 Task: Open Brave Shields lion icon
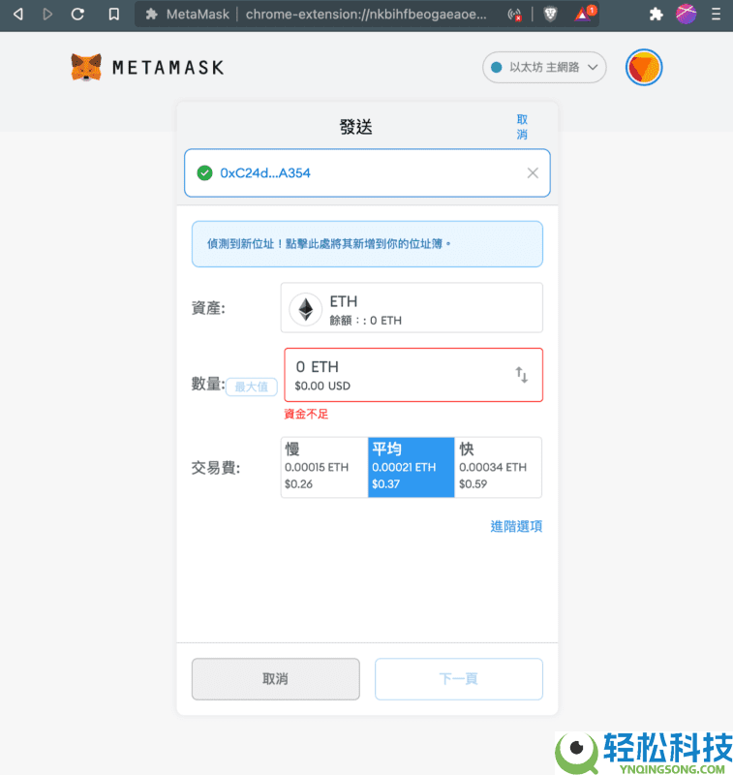pyautogui.click(x=550, y=15)
